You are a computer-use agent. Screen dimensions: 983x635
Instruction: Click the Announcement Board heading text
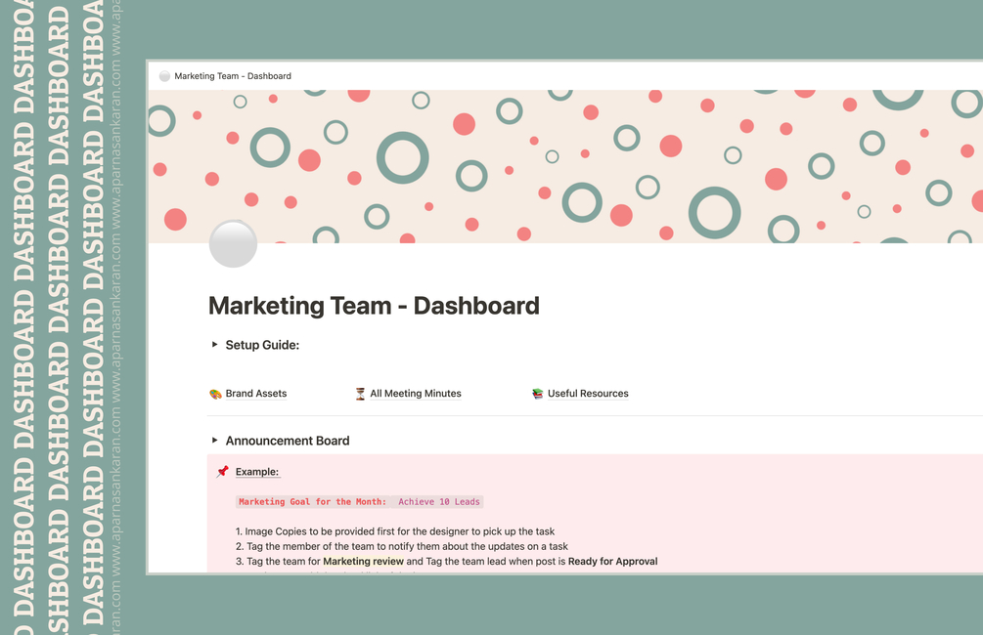point(288,441)
